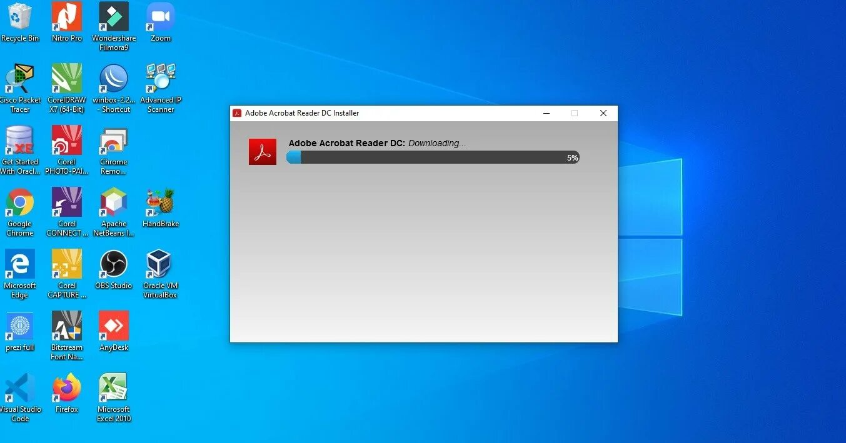Select the Microsoft Excel 2010 shortcut
This screenshot has width=846, height=443.
tap(114, 388)
